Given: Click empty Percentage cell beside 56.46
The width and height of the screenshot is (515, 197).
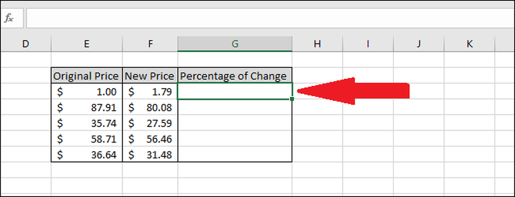Looking at the screenshot, I should click(235, 139).
